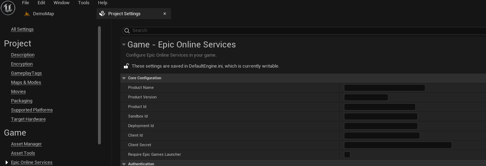
Task: Click the Product Name input field
Action: click(x=384, y=88)
